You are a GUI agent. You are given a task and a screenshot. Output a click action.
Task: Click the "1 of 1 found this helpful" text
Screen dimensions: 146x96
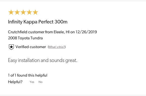(28, 75)
